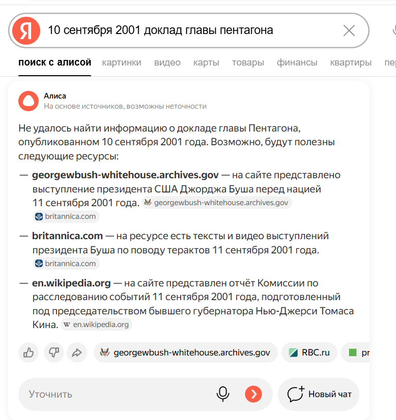This screenshot has height=420, width=396.
Task: Dislike the answer with thumbs down
Action: 53,352
